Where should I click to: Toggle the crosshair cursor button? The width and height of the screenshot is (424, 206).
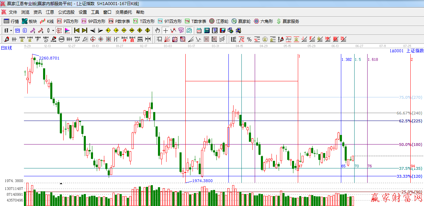pyautogui.click(x=165, y=30)
